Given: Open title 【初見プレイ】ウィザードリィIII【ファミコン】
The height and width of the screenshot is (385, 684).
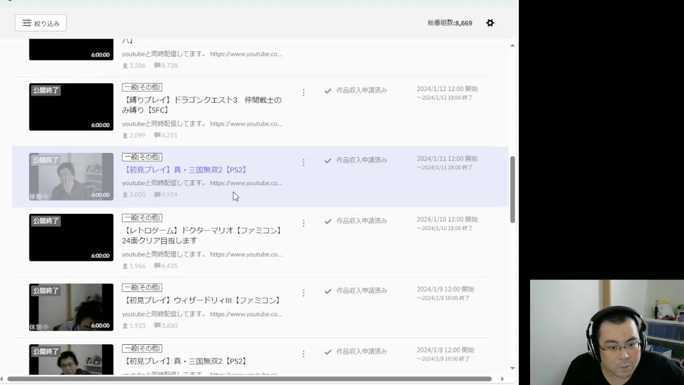Looking at the screenshot, I should (x=202, y=301).
